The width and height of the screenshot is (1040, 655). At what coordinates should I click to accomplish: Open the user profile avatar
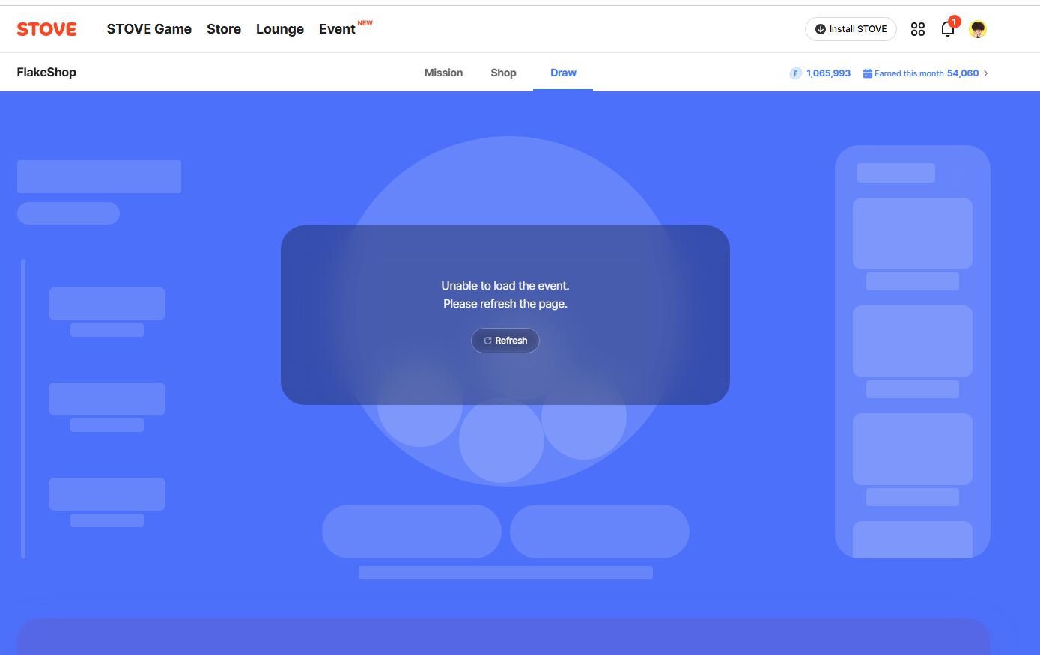(977, 29)
